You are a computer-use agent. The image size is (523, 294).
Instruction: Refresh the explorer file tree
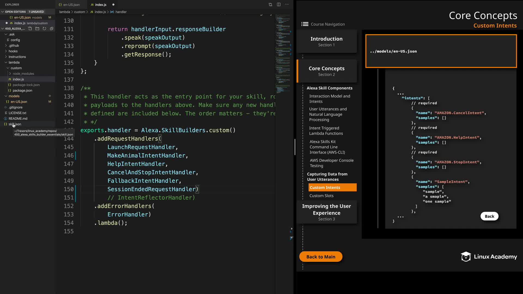coord(44,29)
